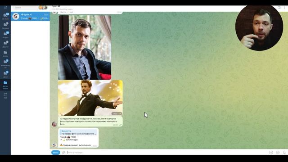Click 'SORA Images' line in bot reply

point(69,140)
